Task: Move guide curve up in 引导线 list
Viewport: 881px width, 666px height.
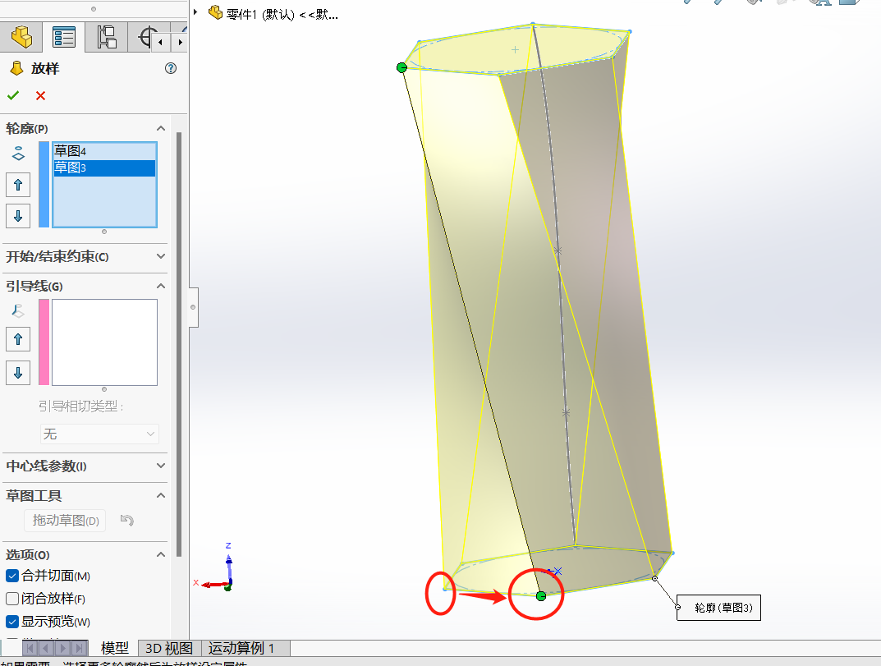Action: pos(18,339)
